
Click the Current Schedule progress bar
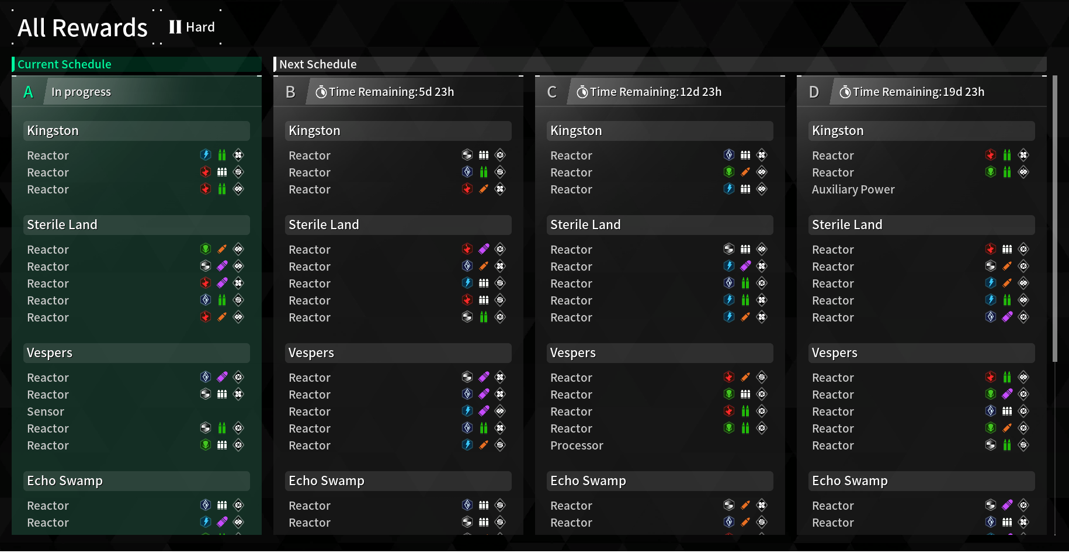[136, 64]
